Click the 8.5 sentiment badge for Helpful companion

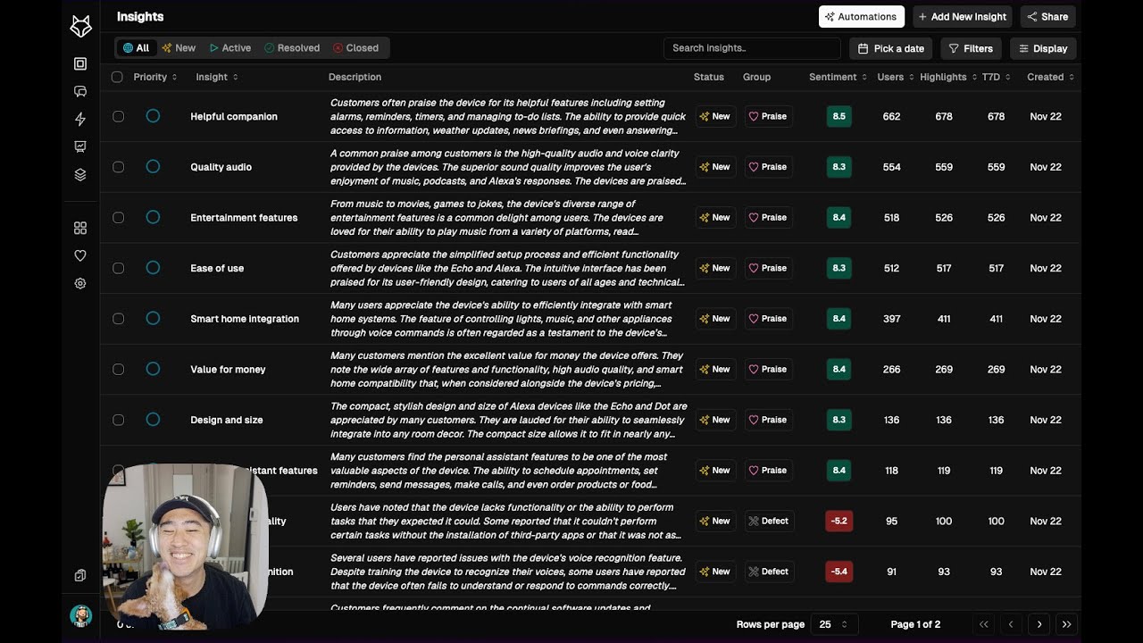coord(838,116)
